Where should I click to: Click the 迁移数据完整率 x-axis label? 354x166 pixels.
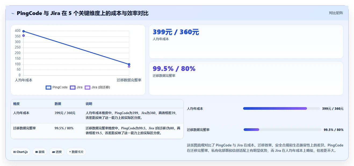(129, 80)
